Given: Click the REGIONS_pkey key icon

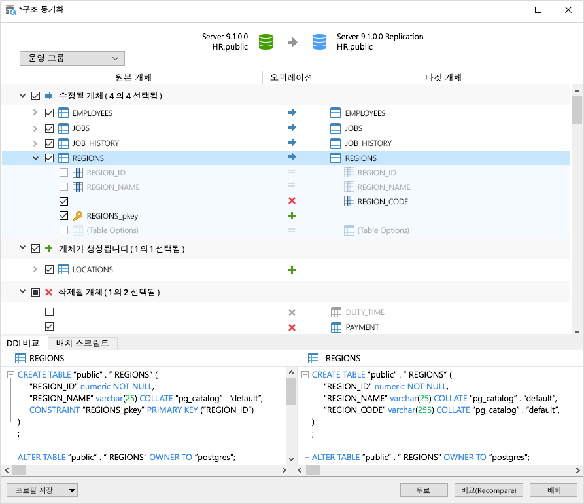Looking at the screenshot, I should point(78,216).
